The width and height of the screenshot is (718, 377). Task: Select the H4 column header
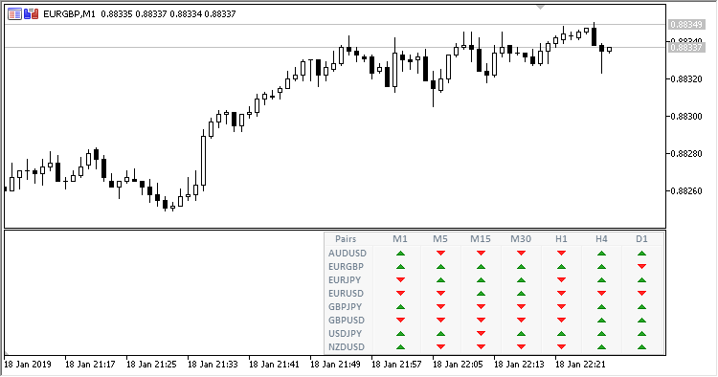[x=602, y=239]
